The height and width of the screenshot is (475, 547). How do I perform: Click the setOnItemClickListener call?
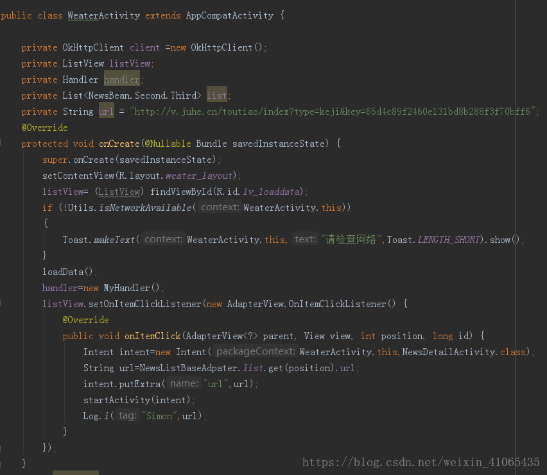coord(144,304)
